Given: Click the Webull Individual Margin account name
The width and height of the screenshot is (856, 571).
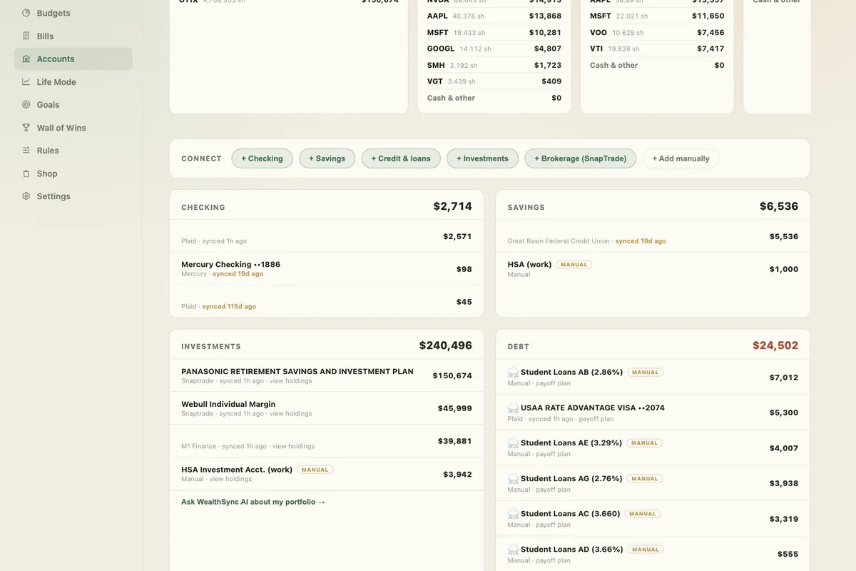Looking at the screenshot, I should pyautogui.click(x=228, y=404).
